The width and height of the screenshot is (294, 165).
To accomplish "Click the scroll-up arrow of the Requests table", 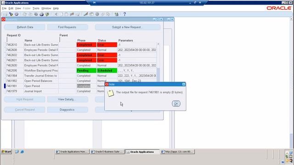I will [x=158, y=44].
